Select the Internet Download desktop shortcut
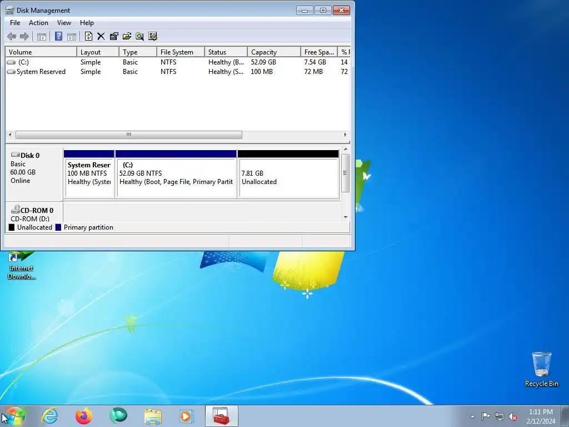This screenshot has height=427, width=569. [22, 266]
